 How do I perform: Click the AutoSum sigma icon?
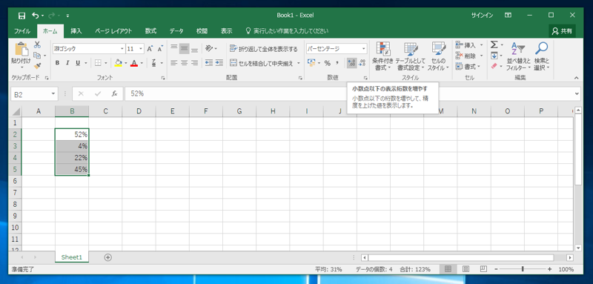494,45
